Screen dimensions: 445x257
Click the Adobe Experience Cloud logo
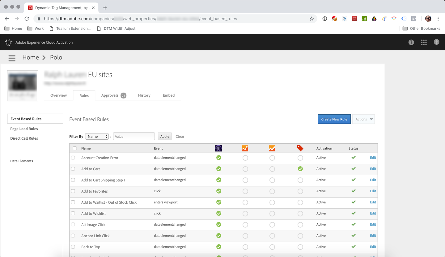[9, 42]
